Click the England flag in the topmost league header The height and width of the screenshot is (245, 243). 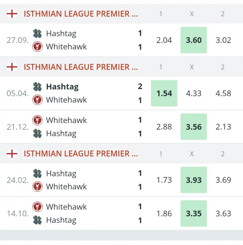pos(12,14)
